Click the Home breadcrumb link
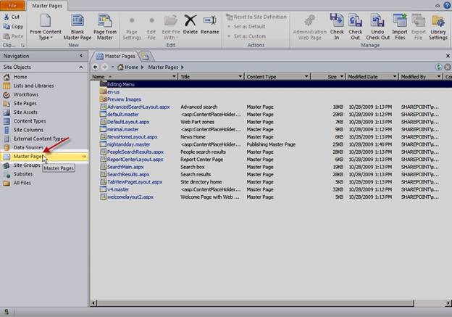 pyautogui.click(x=131, y=67)
